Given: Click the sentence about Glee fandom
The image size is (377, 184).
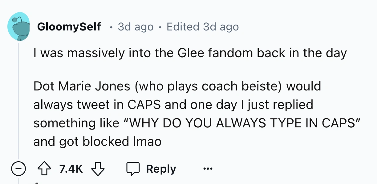Looking at the screenshot, I should click(x=190, y=53).
